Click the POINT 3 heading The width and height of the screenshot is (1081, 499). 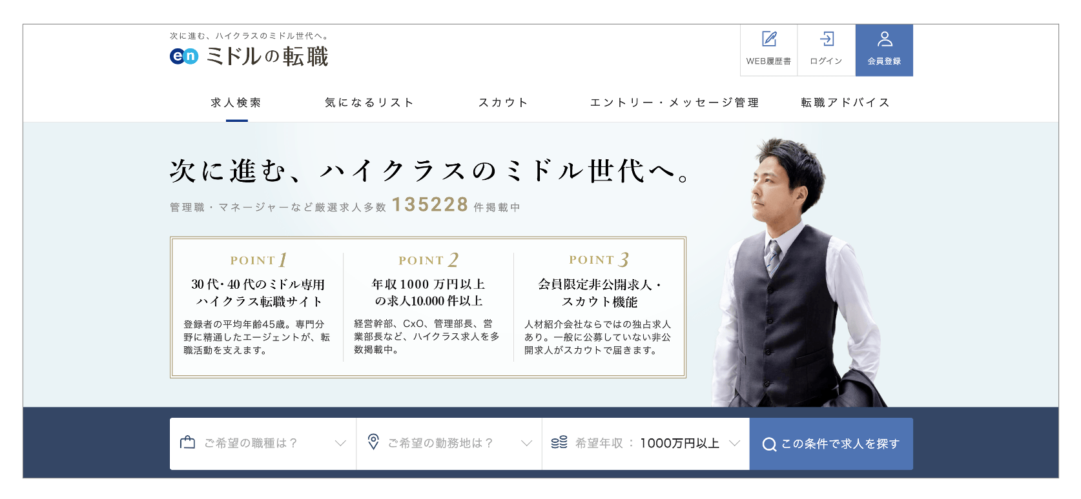599,259
